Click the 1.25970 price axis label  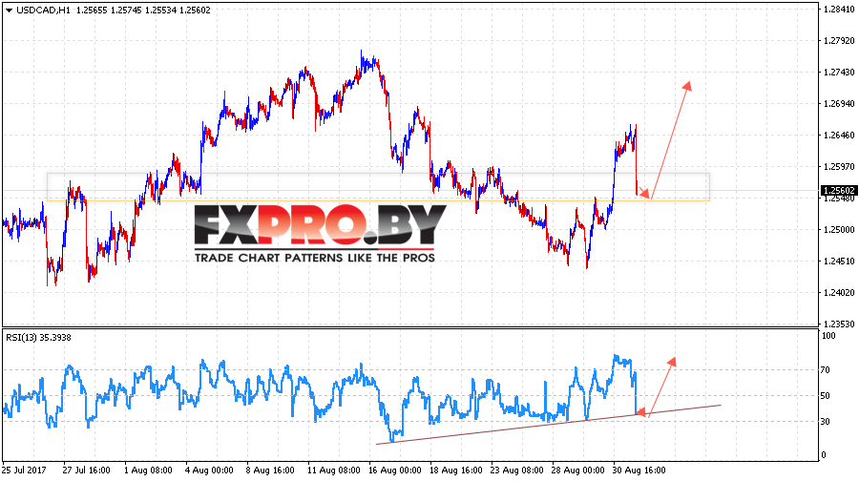(839, 167)
